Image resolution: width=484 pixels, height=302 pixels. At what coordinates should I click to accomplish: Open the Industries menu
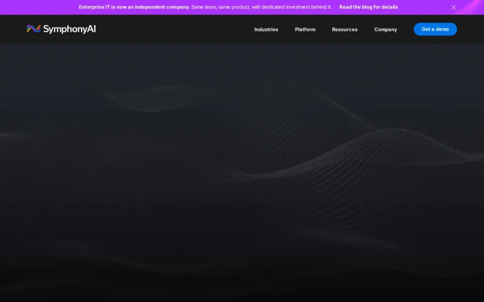[266, 29]
